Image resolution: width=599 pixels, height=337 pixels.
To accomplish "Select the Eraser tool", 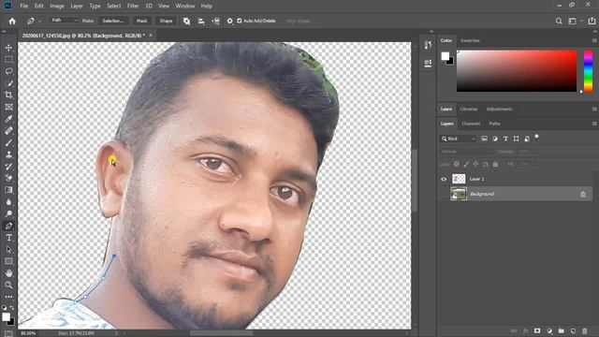I will (8, 178).
